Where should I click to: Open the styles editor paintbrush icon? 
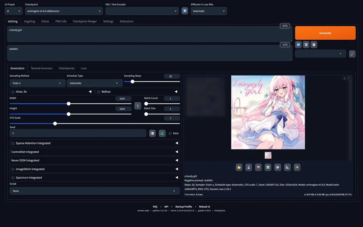(x=352, y=54)
